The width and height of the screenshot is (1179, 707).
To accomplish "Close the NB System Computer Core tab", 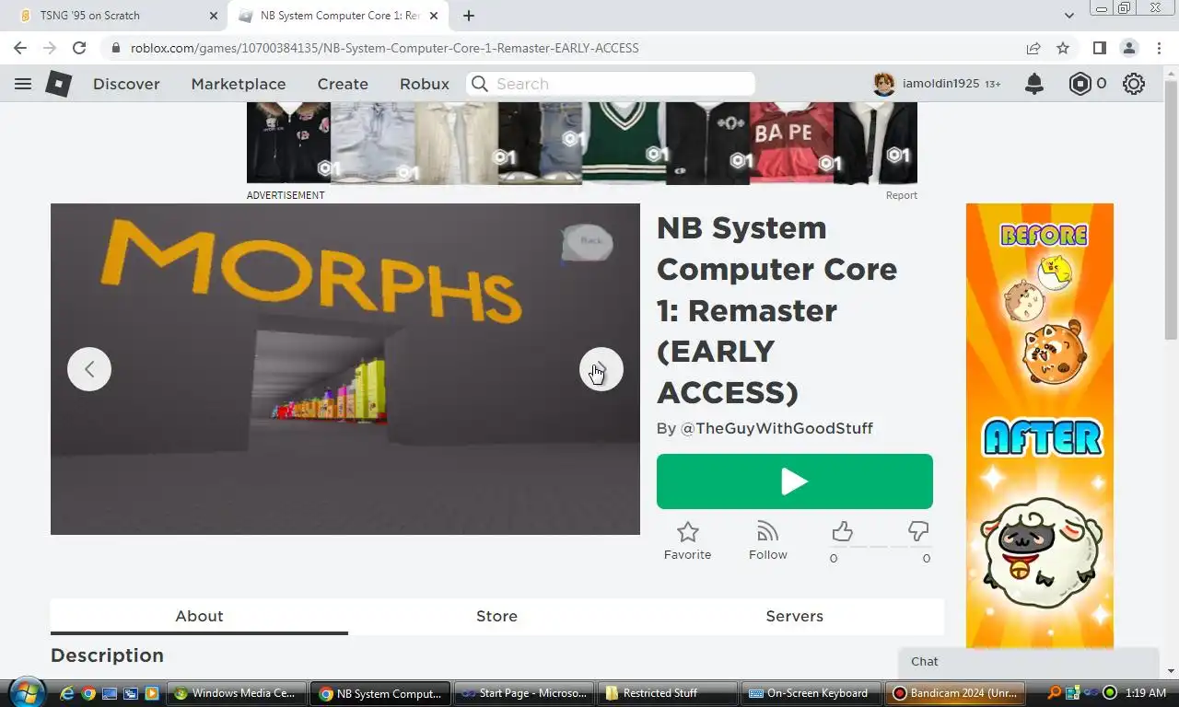I will click(x=434, y=16).
